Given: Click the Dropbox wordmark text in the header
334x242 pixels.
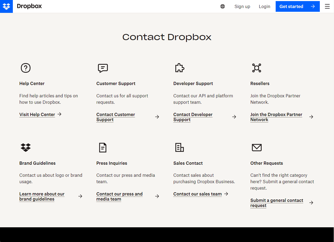Looking at the screenshot, I should pos(29,6).
